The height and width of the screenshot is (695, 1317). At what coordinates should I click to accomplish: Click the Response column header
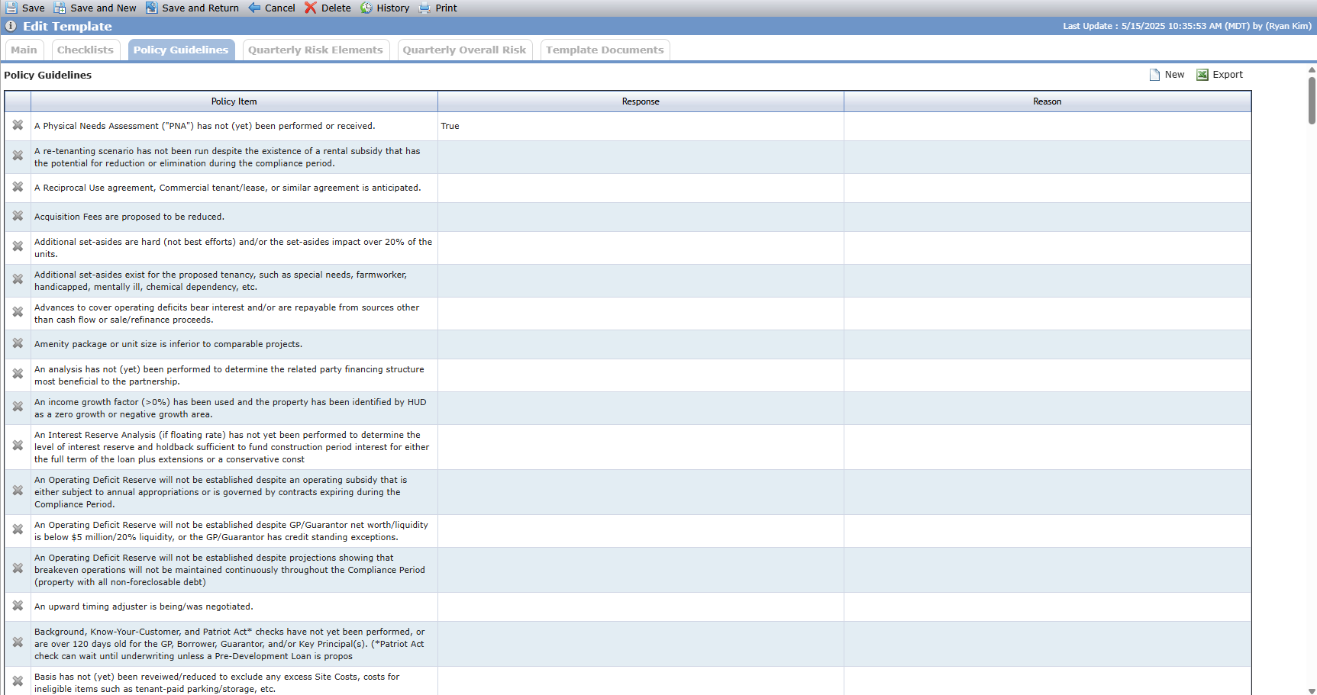(x=641, y=101)
